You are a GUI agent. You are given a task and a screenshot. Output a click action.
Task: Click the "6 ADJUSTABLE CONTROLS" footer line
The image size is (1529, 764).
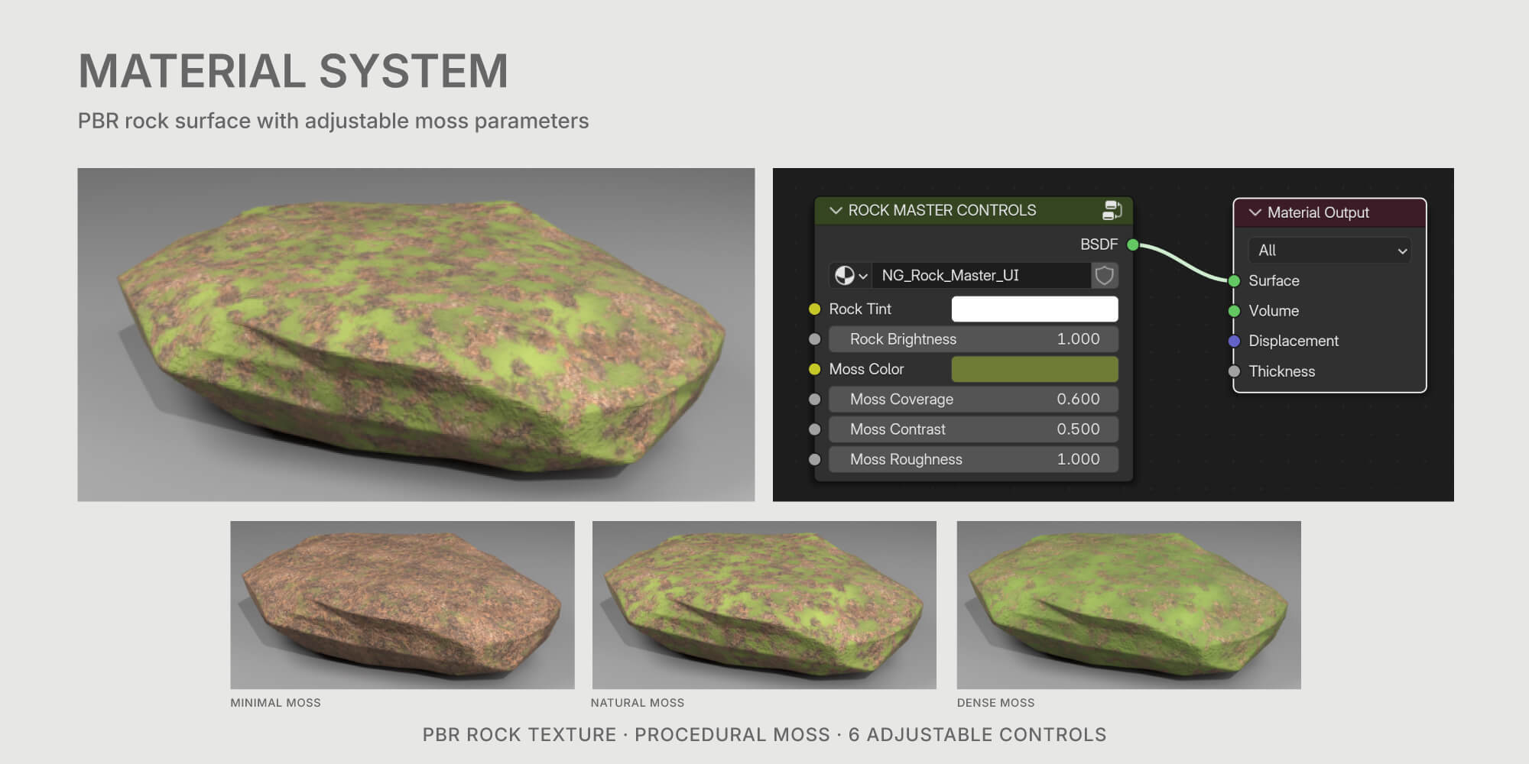[977, 735]
